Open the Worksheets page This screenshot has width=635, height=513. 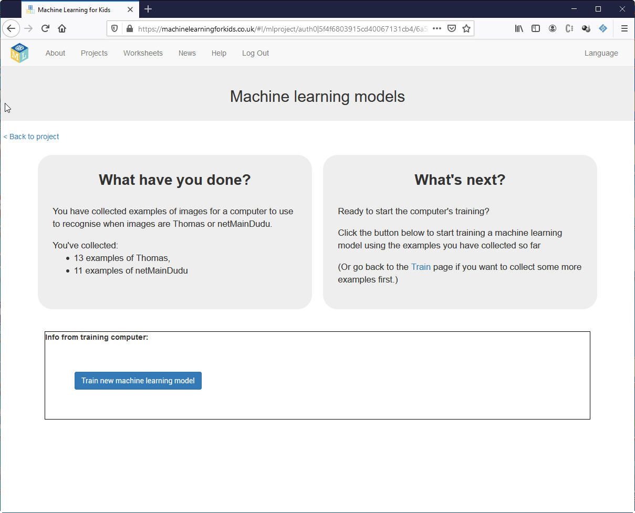point(143,53)
